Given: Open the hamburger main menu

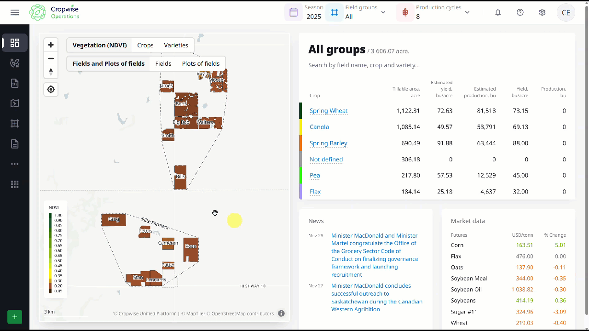Looking at the screenshot, I should click(15, 12).
